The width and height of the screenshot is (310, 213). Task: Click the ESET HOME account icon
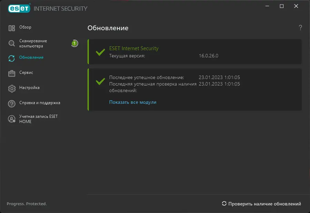[12, 119]
